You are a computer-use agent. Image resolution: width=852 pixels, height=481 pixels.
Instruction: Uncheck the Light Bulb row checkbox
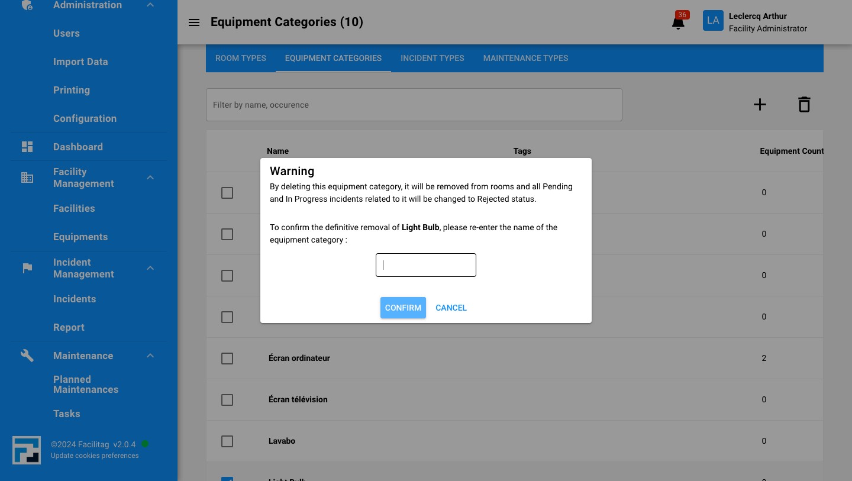(227, 480)
